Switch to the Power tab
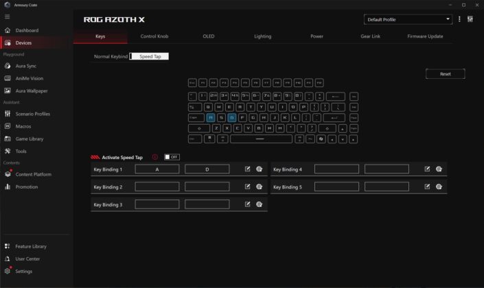The height and width of the screenshot is (288, 484). pos(316,36)
